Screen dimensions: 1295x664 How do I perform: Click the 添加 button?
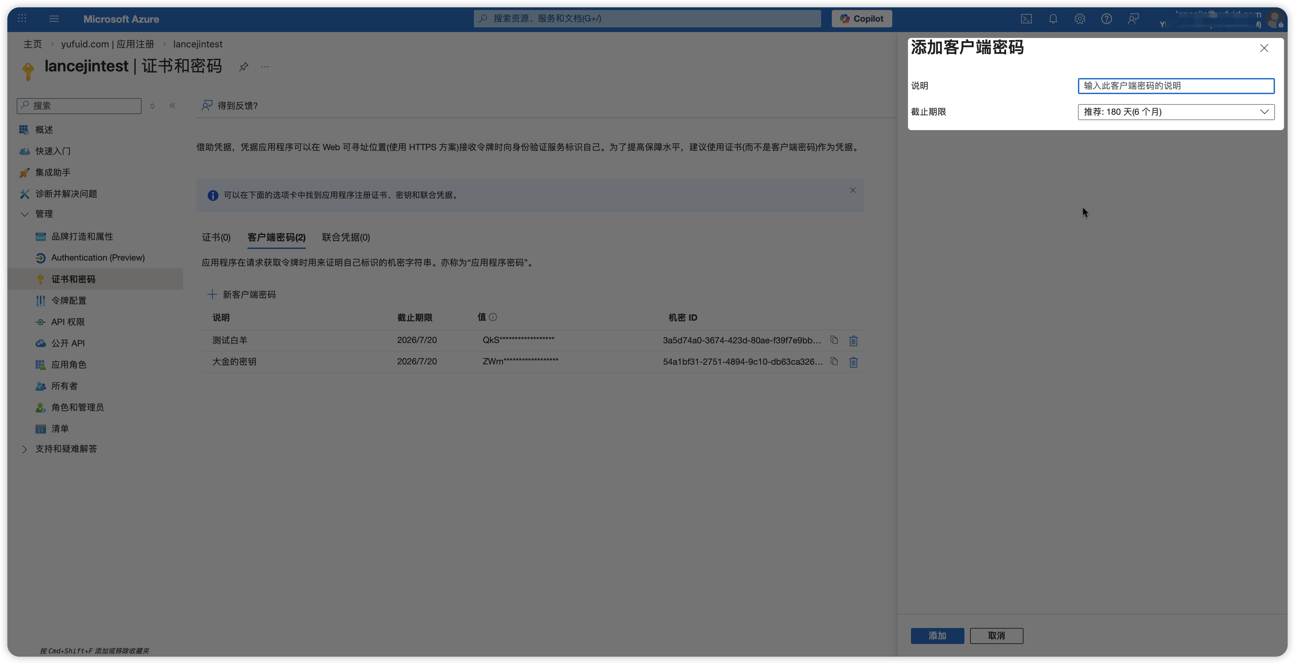coord(937,635)
